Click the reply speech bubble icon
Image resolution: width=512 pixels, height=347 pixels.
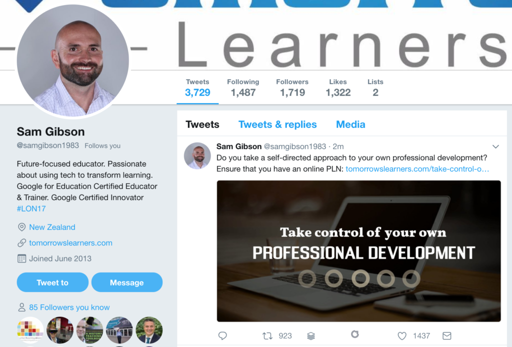pos(222,335)
